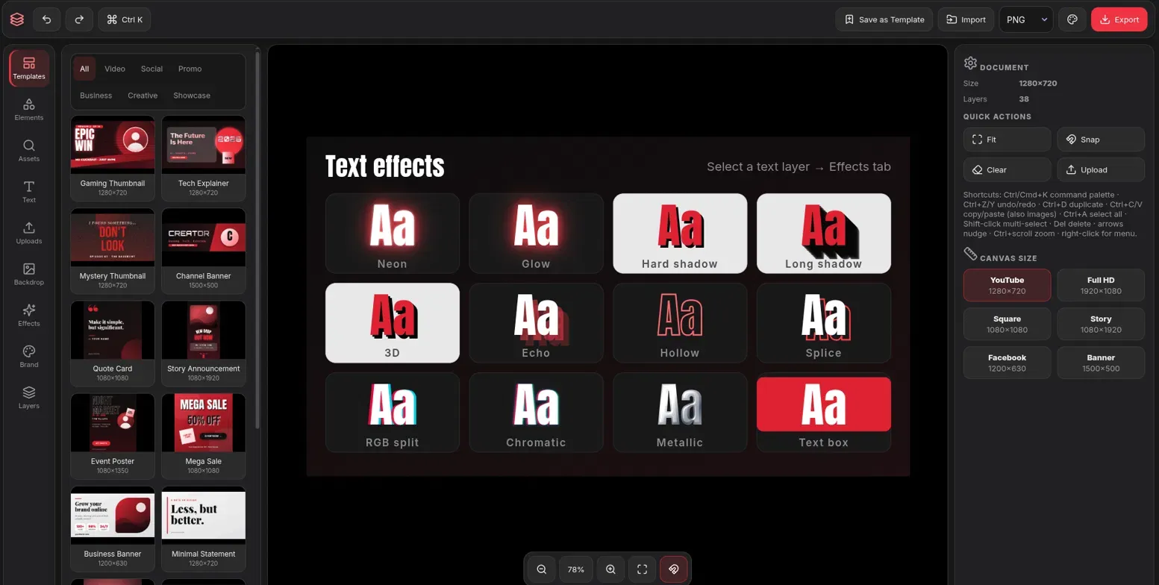The width and height of the screenshot is (1159, 585).
Task: Select the Creative template filter tab
Action: [143, 96]
